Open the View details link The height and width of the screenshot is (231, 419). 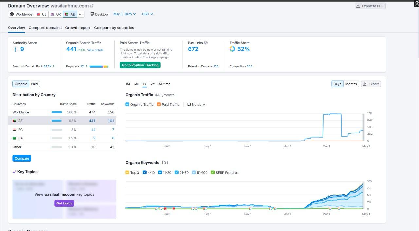point(95,50)
